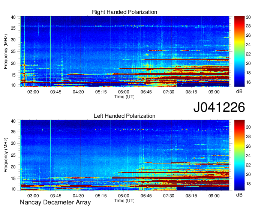The height and width of the screenshot is (207, 255).
Task: Select time tick "07:30" on Right Handed plot
Action: pos(169,92)
